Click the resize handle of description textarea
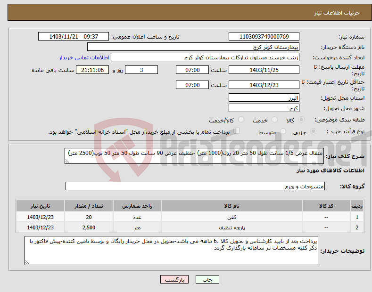Image resolution: width=372 pixels, height=292 pixels. click(x=67, y=161)
